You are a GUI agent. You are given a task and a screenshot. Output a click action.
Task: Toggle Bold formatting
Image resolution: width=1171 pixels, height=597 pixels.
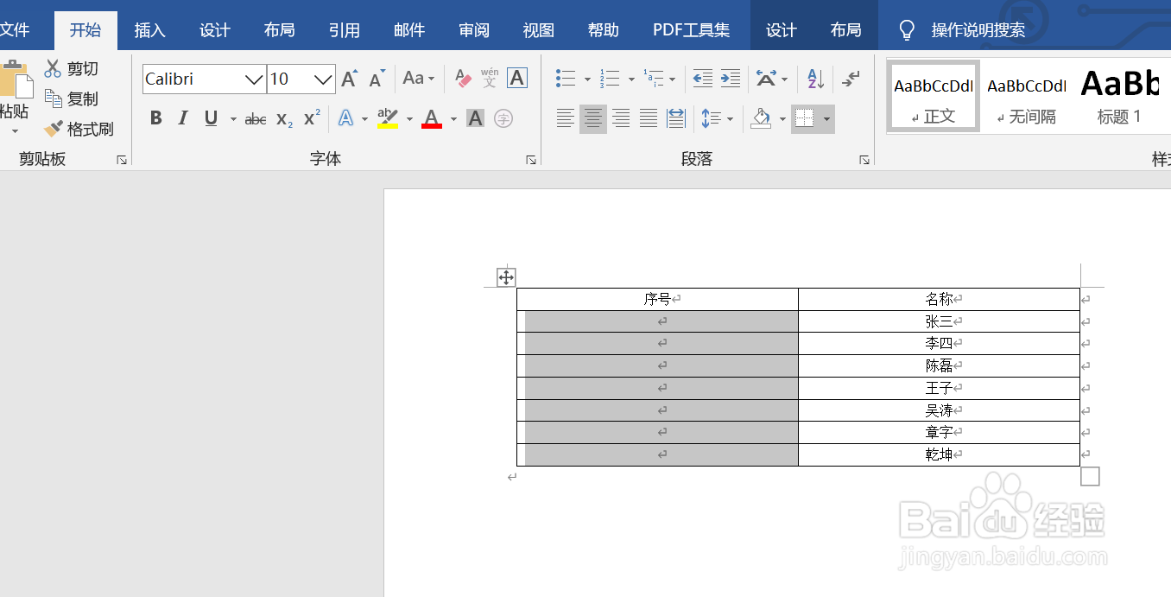point(155,118)
